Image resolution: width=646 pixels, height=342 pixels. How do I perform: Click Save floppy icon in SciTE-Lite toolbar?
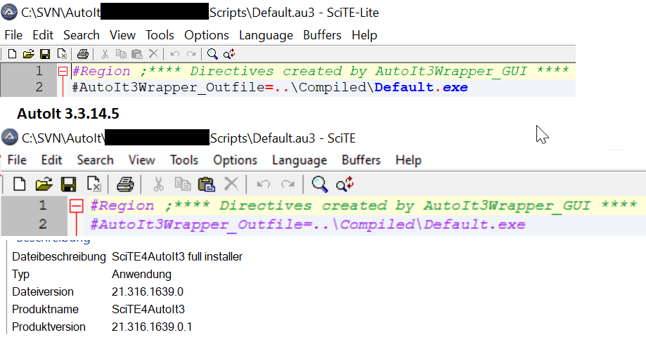tap(45, 54)
